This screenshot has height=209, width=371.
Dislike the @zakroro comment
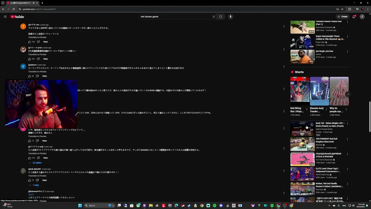point(37,76)
